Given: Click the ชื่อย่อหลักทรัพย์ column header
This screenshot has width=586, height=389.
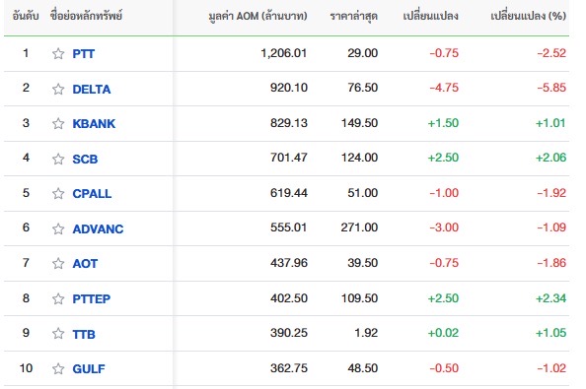Looking at the screenshot, I should [x=87, y=16].
